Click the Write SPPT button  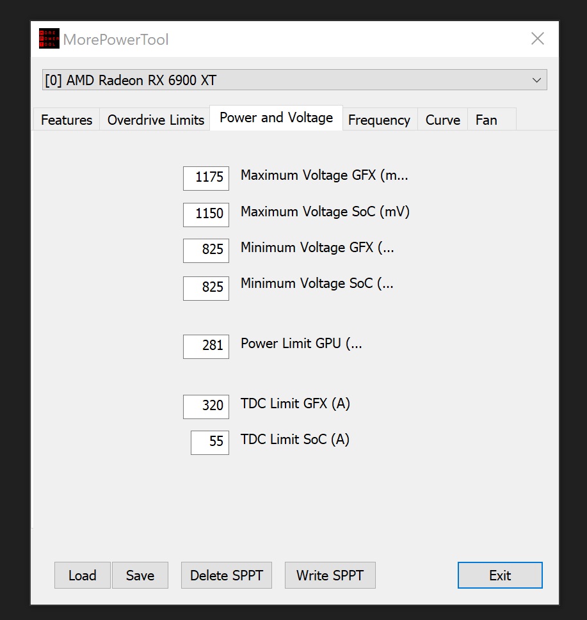pos(330,575)
